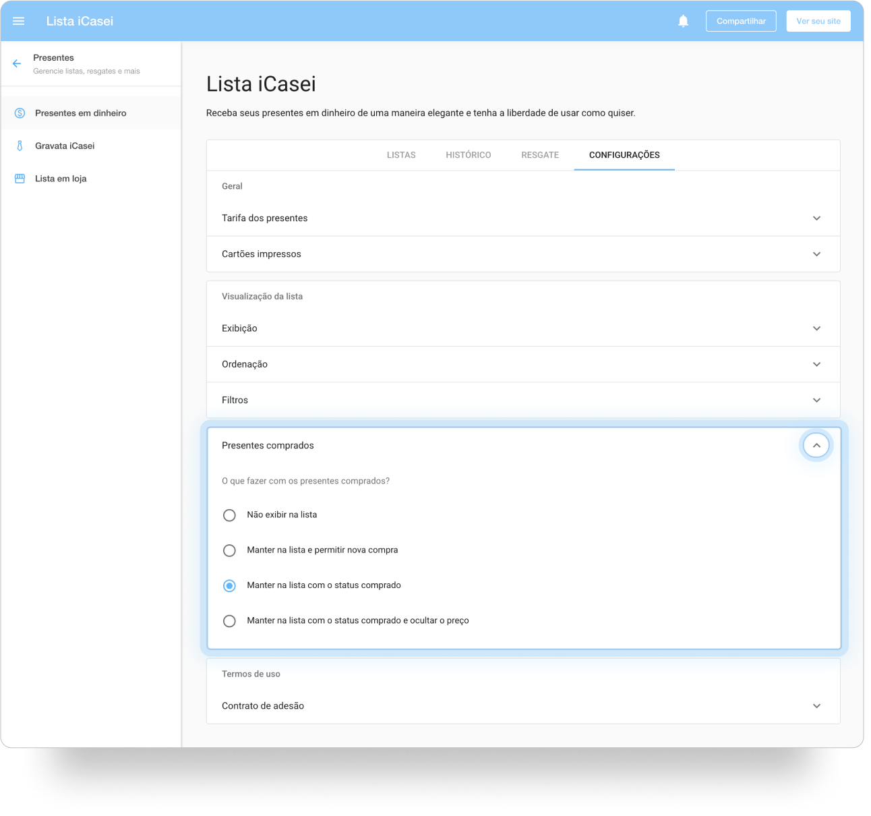Expand Contrato de adesão section
The height and width of the screenshot is (816, 871).
point(523,706)
